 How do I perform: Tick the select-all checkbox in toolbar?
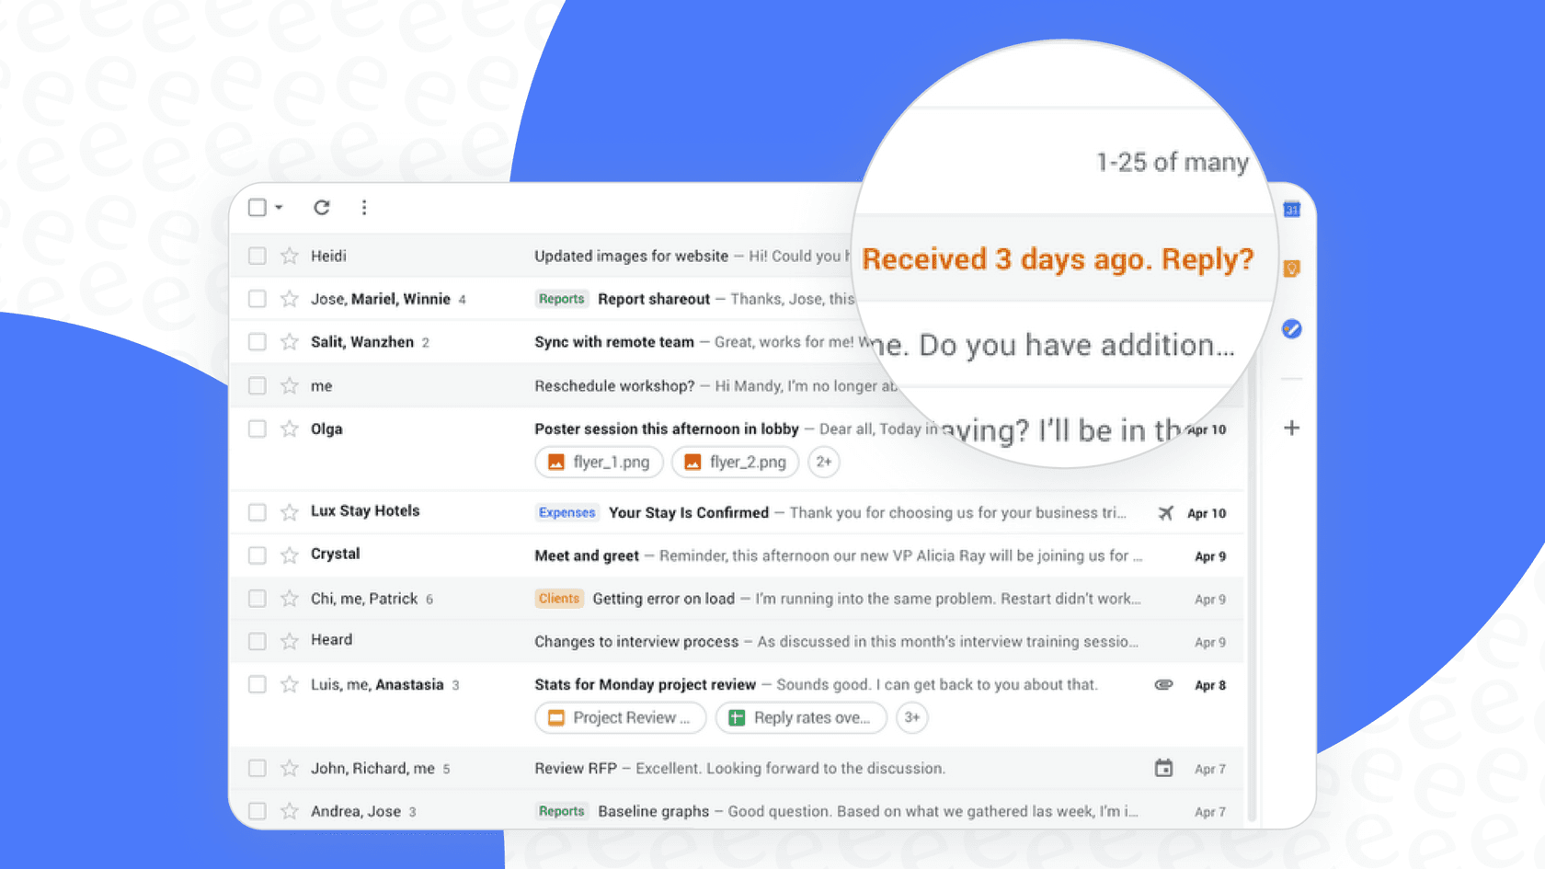pos(257,208)
